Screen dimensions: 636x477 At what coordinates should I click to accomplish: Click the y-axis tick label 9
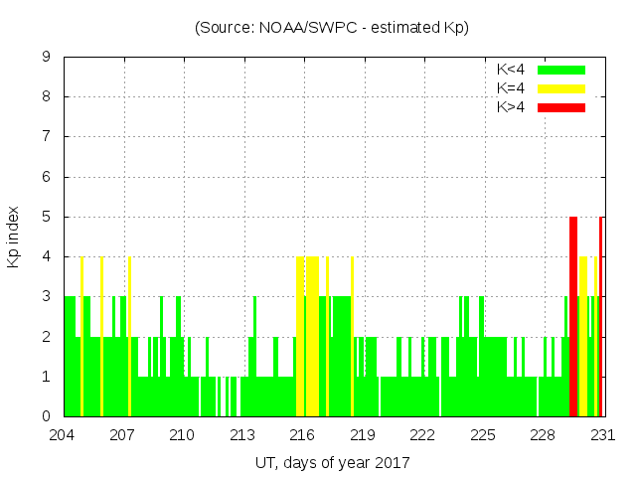pyautogui.click(x=47, y=57)
